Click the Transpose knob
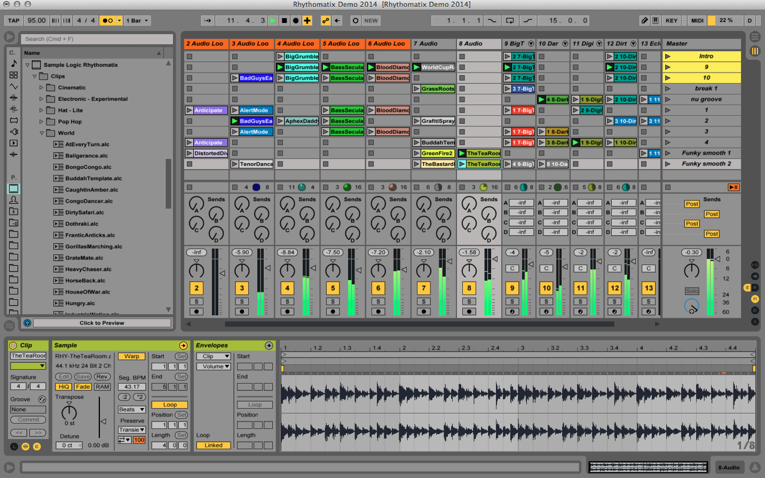The height and width of the screenshot is (478, 765). point(69,412)
